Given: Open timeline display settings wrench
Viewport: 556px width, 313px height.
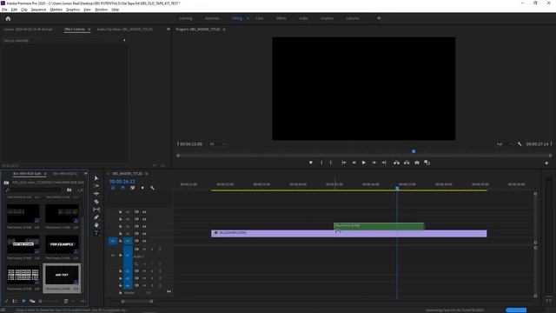Looking at the screenshot, I should (153, 188).
